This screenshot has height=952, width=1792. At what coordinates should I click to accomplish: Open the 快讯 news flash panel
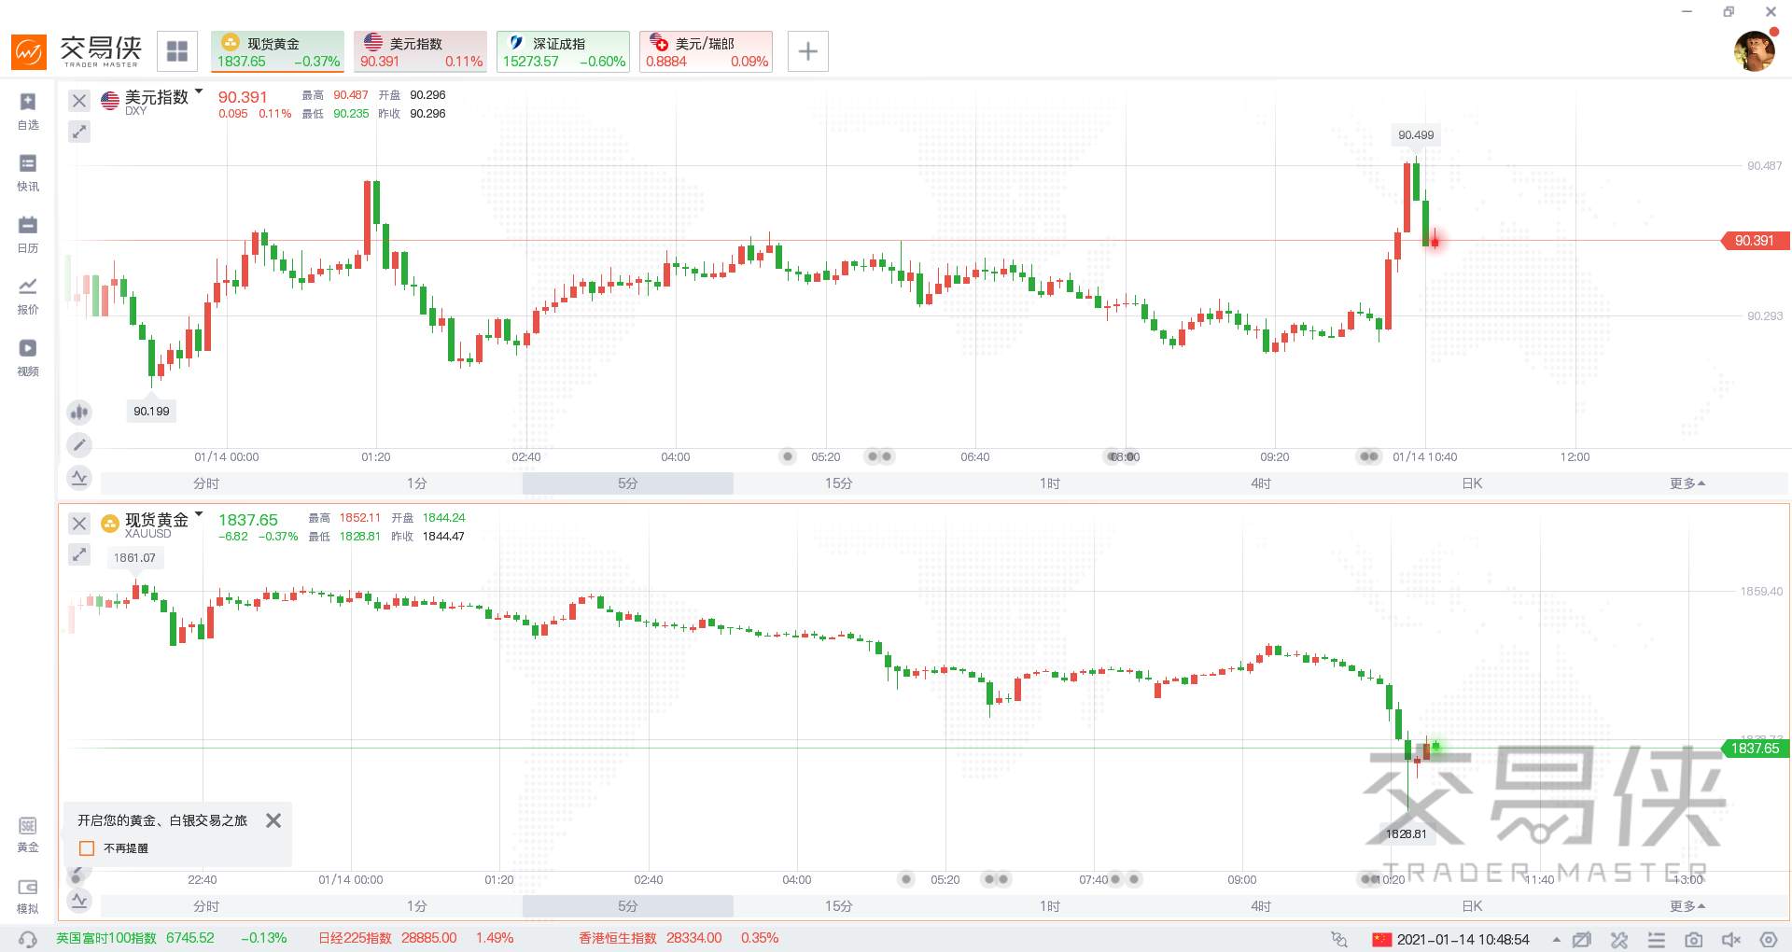point(28,171)
